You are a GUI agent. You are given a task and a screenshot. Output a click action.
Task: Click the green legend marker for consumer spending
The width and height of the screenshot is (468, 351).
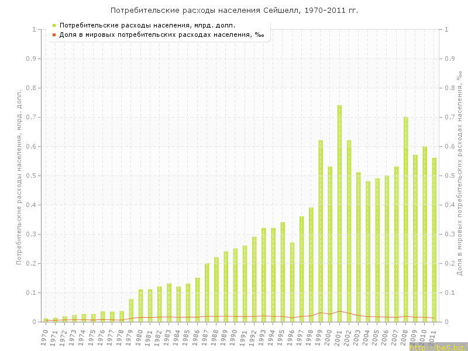pyautogui.click(x=54, y=25)
